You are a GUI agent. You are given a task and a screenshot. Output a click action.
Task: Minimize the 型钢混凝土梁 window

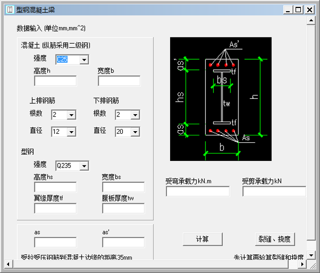pos(288,10)
